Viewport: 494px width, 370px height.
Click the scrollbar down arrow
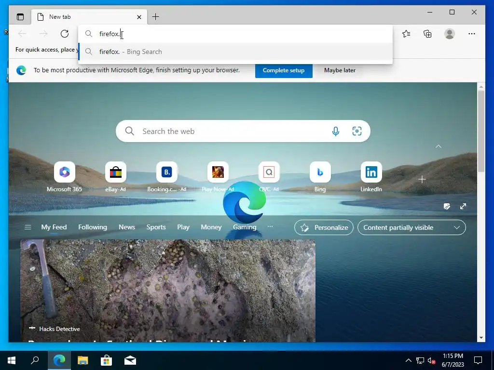click(x=481, y=338)
